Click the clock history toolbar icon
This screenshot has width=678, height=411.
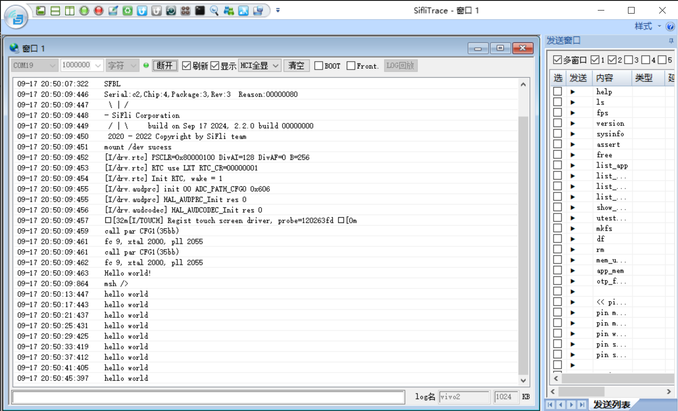pyautogui.click(x=171, y=11)
